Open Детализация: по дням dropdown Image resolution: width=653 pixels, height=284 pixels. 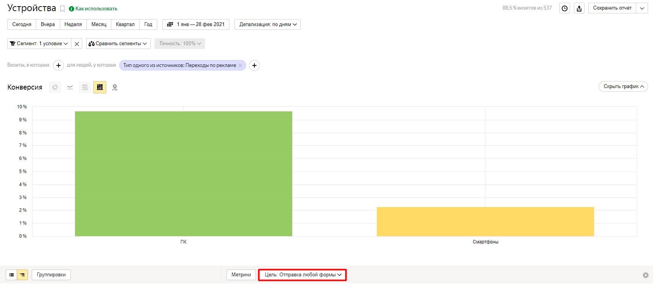[x=267, y=24]
